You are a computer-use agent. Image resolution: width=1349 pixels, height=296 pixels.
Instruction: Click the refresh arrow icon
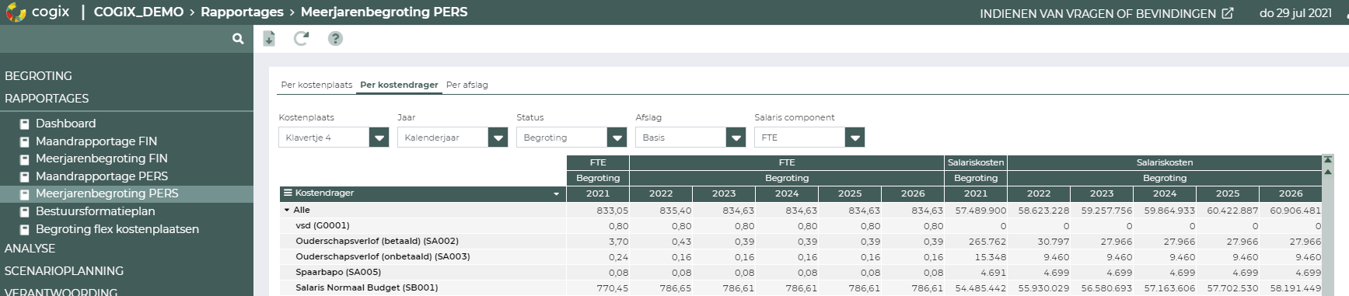301,38
